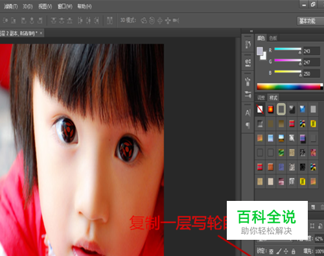This screenshot has width=324, height=256.
Task: Switch to the 调整 adjustments tab
Action: point(261,98)
